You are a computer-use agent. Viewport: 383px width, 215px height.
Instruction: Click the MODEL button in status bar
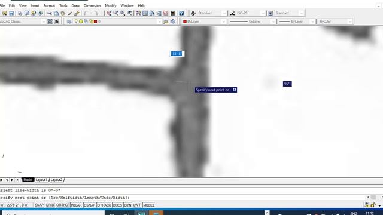149,205
